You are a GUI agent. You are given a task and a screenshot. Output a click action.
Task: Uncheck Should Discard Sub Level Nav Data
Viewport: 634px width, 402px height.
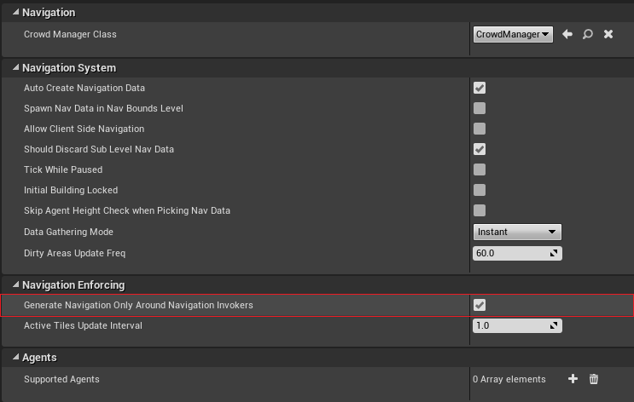[480, 149]
